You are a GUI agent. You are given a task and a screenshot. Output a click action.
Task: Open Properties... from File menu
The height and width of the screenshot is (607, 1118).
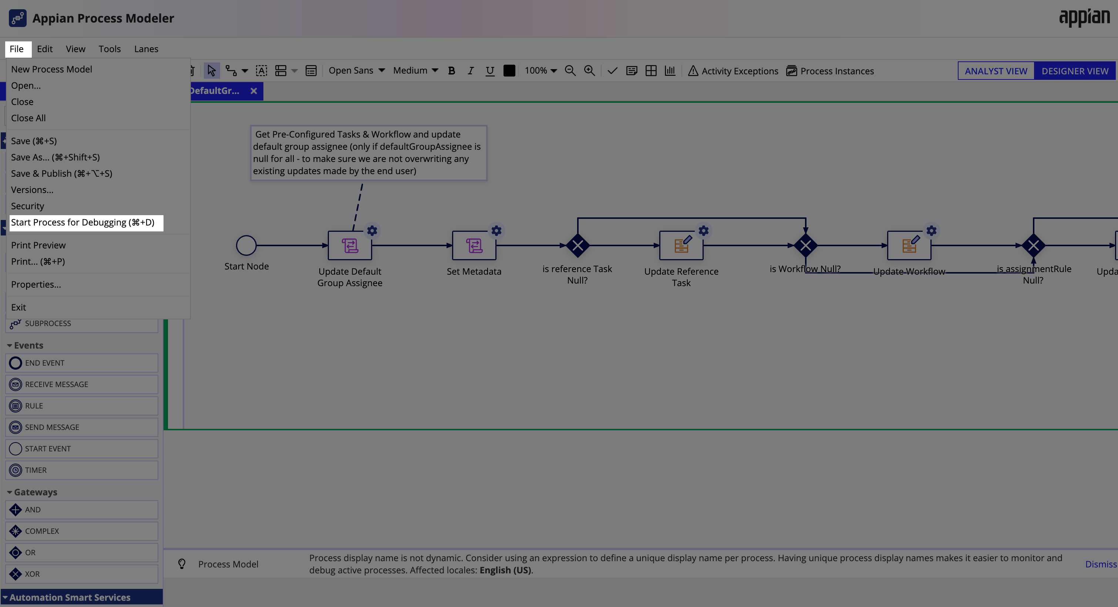pyautogui.click(x=98, y=284)
